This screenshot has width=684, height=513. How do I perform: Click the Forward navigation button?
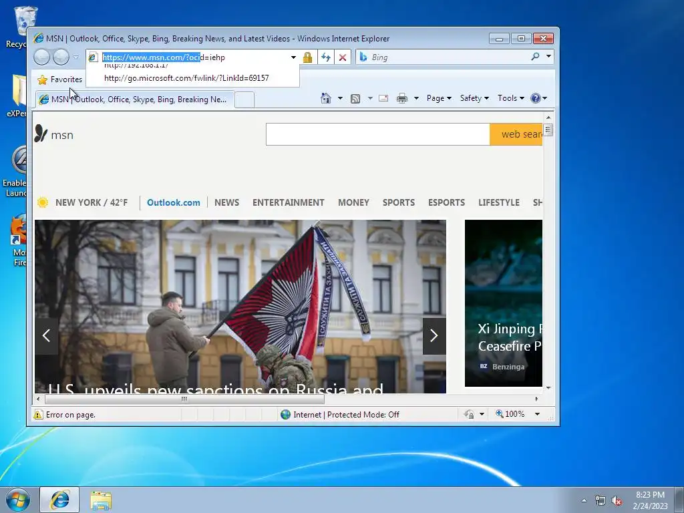pyautogui.click(x=61, y=57)
